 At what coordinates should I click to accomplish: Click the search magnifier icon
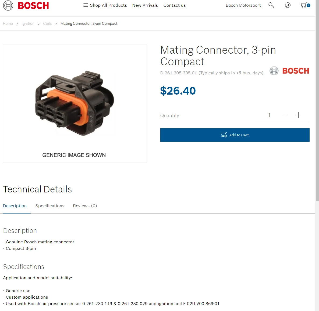[271, 5]
